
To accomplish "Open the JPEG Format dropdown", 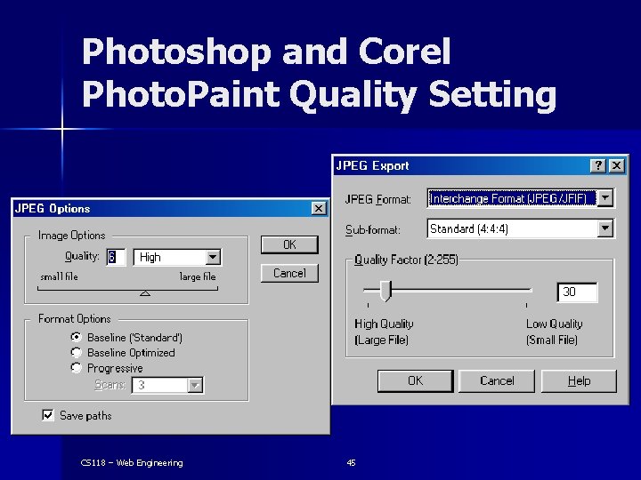I will pyautogui.click(x=520, y=198).
